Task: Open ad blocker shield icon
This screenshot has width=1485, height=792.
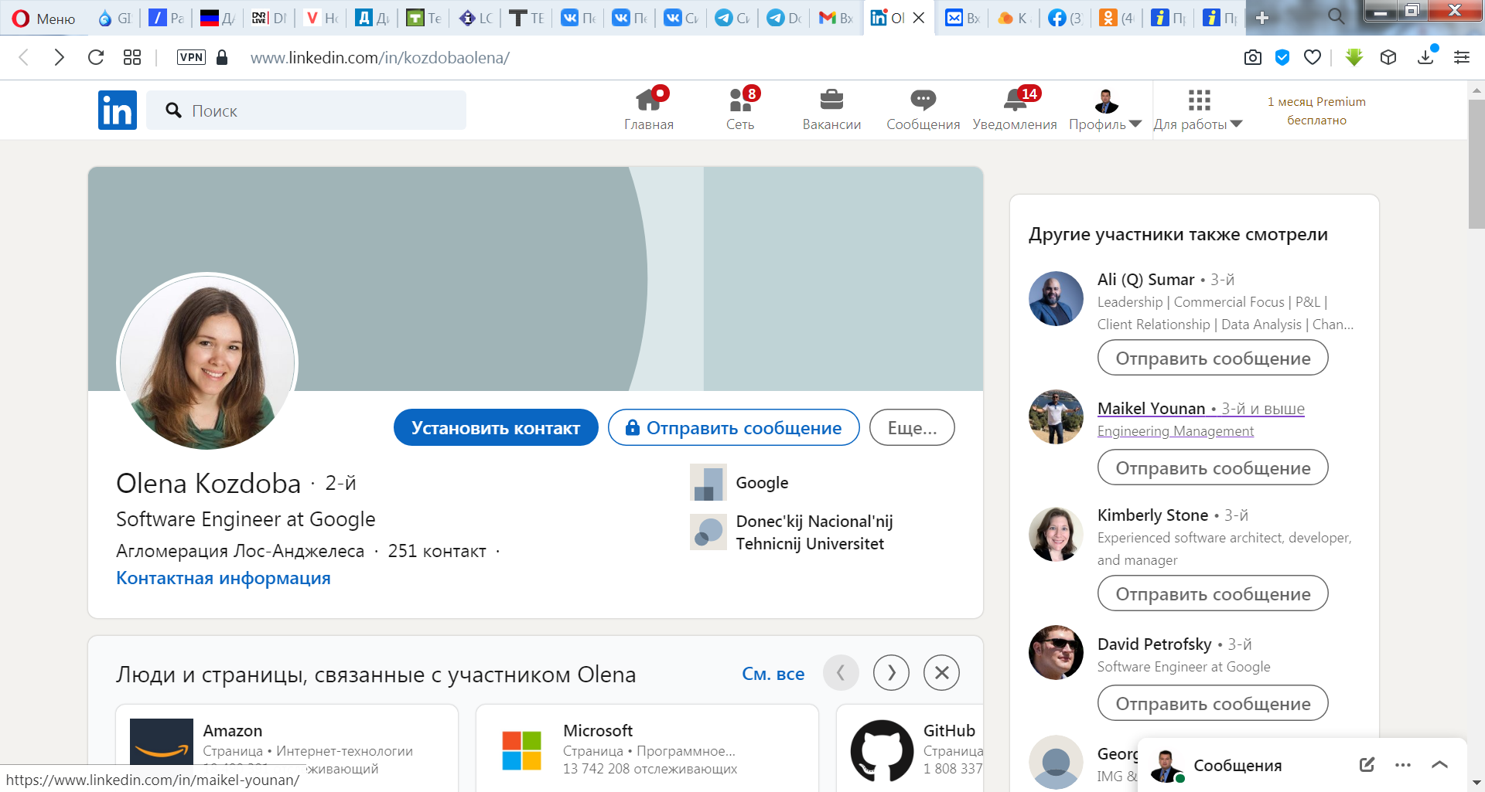Action: 1282,57
